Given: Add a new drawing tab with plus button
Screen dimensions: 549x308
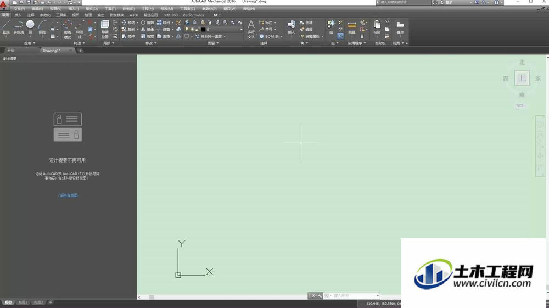Looking at the screenshot, I should (81, 51).
